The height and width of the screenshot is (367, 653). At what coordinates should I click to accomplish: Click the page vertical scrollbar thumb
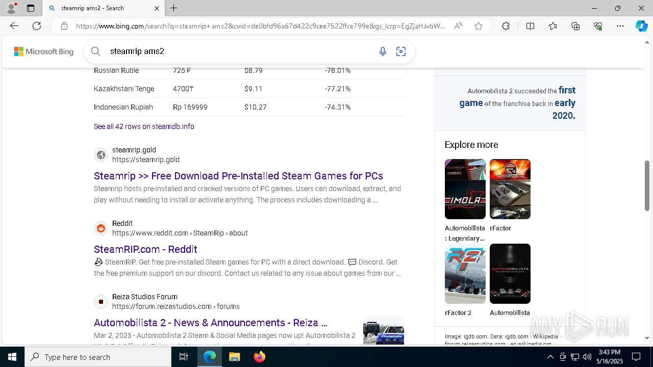(647, 186)
